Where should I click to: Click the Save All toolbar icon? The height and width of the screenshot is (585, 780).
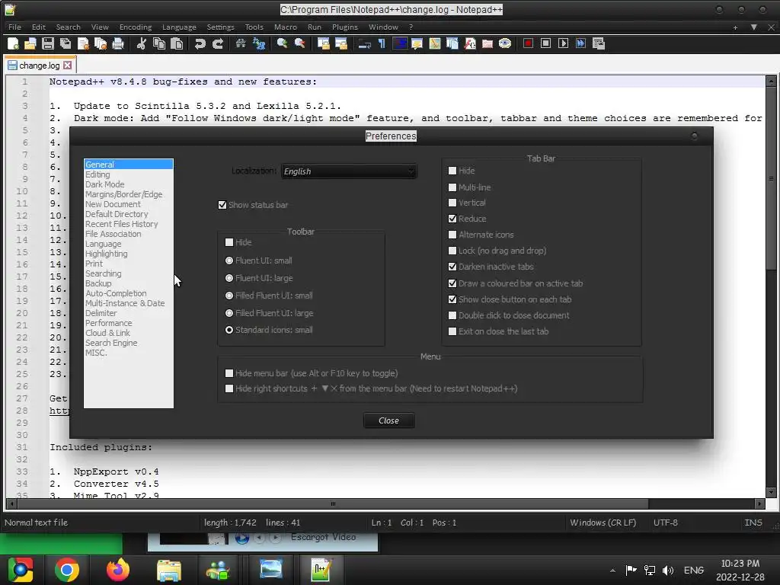click(66, 43)
